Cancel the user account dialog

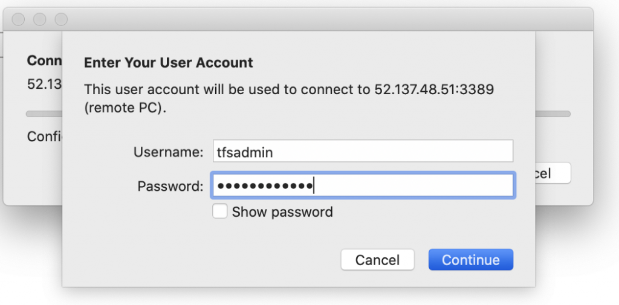click(x=377, y=260)
